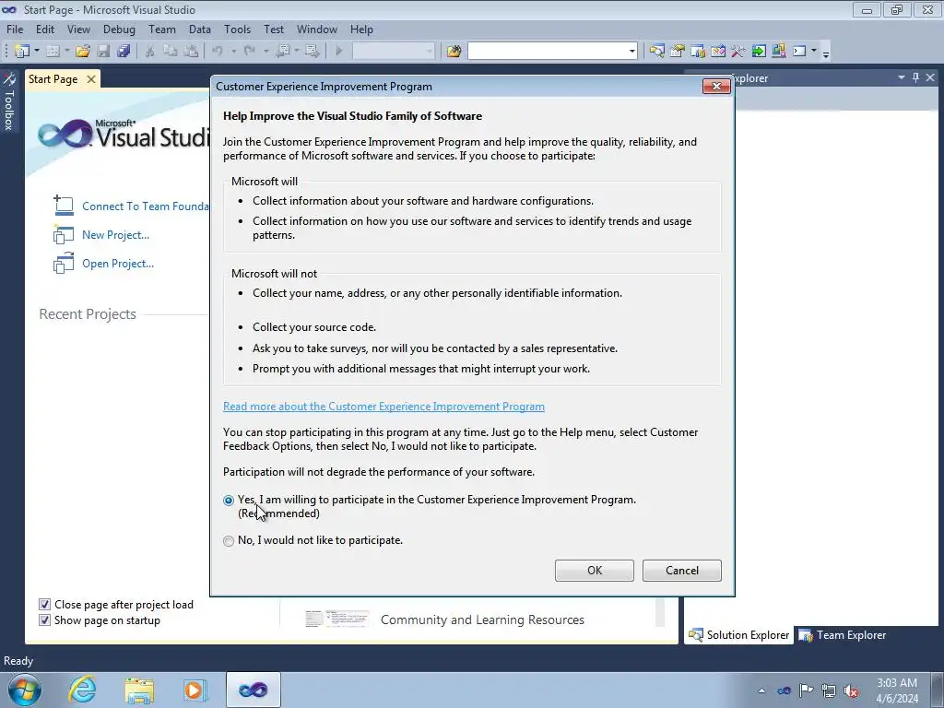Open the Find combo box dropdown arrow

click(631, 52)
